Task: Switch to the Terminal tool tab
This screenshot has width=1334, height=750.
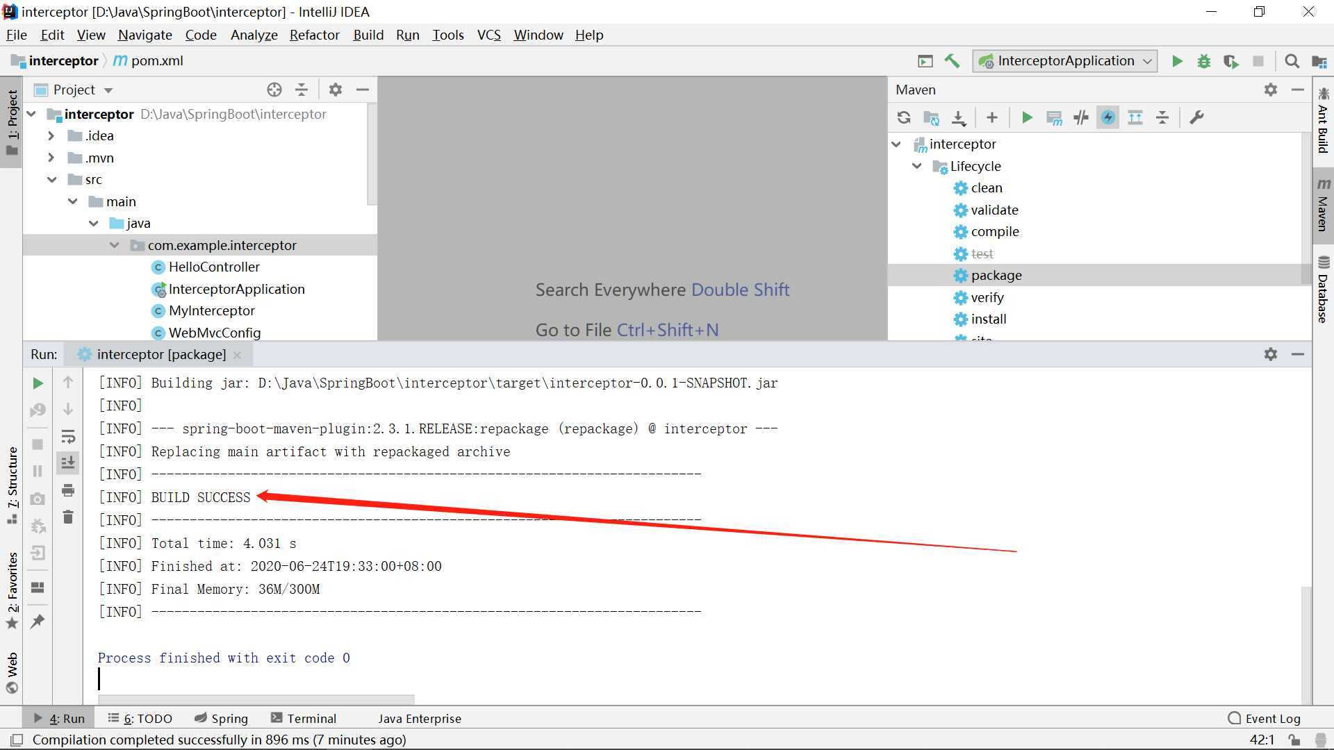Action: click(x=304, y=718)
